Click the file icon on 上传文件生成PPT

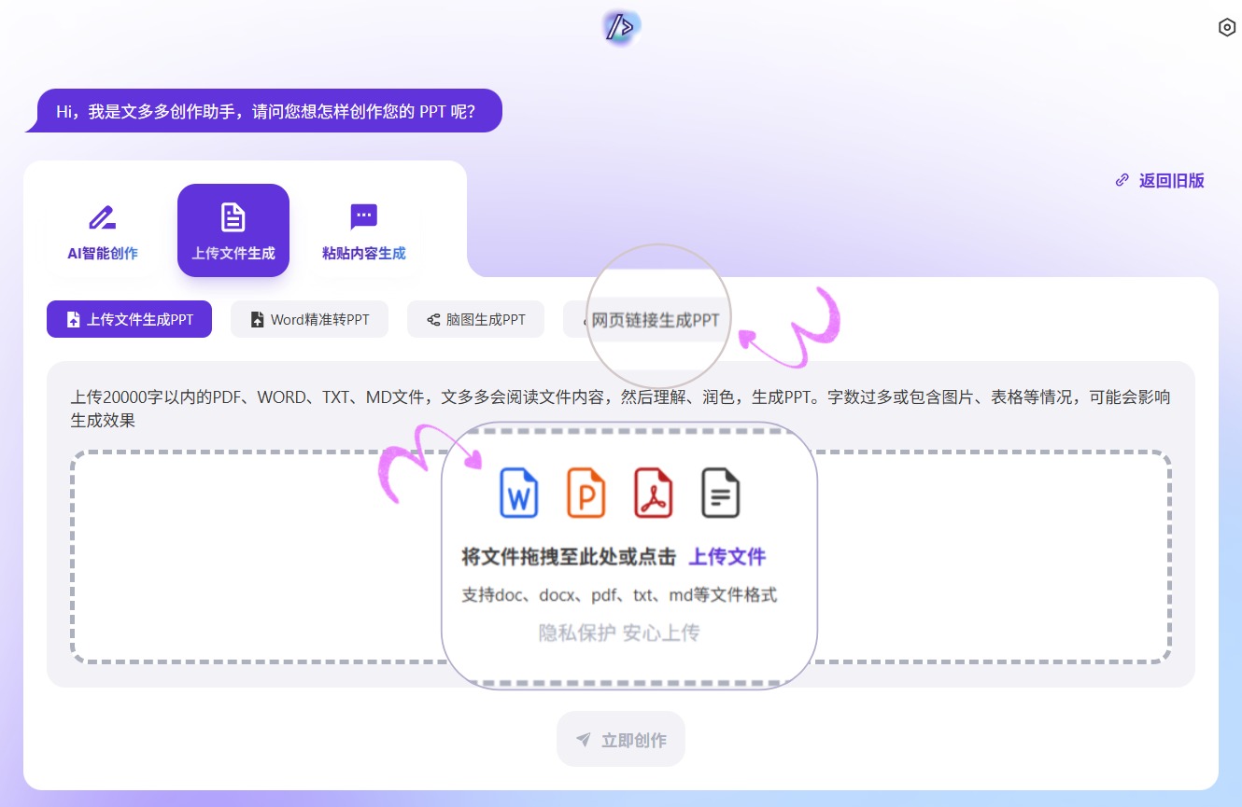click(x=73, y=319)
